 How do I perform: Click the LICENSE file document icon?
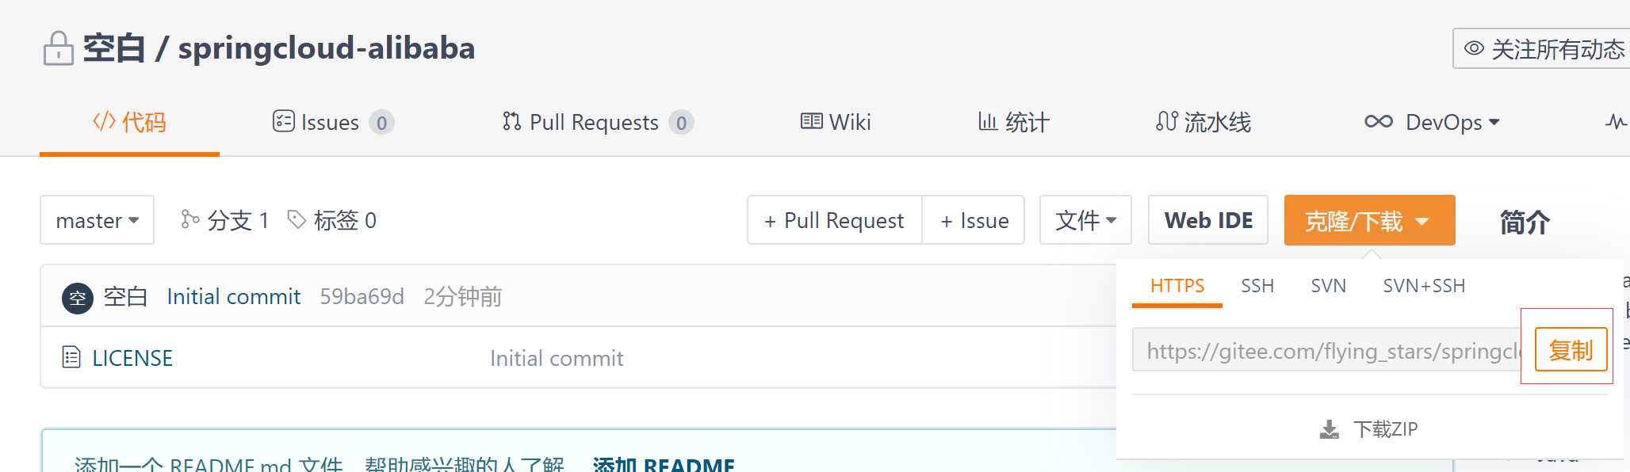[71, 358]
